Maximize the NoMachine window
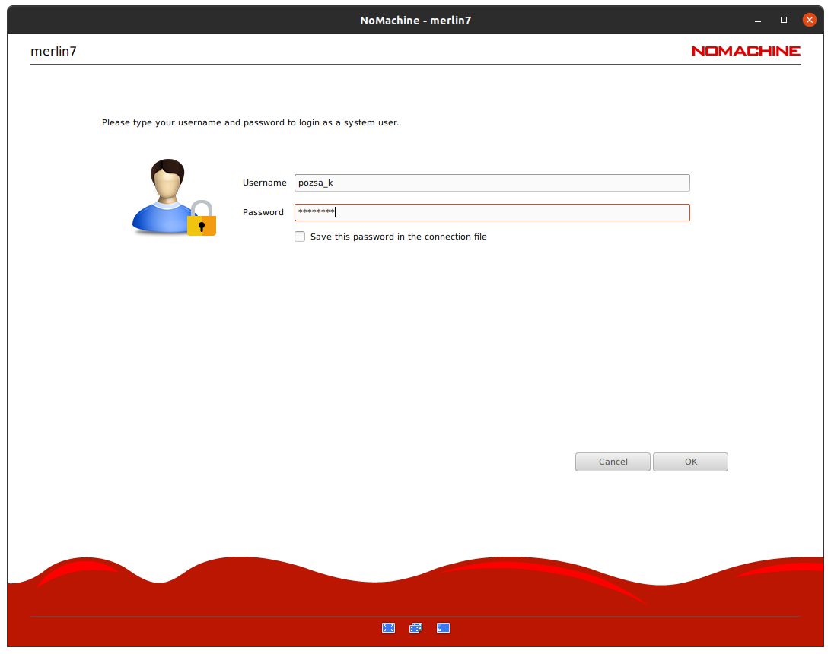The height and width of the screenshot is (654, 831). click(783, 20)
